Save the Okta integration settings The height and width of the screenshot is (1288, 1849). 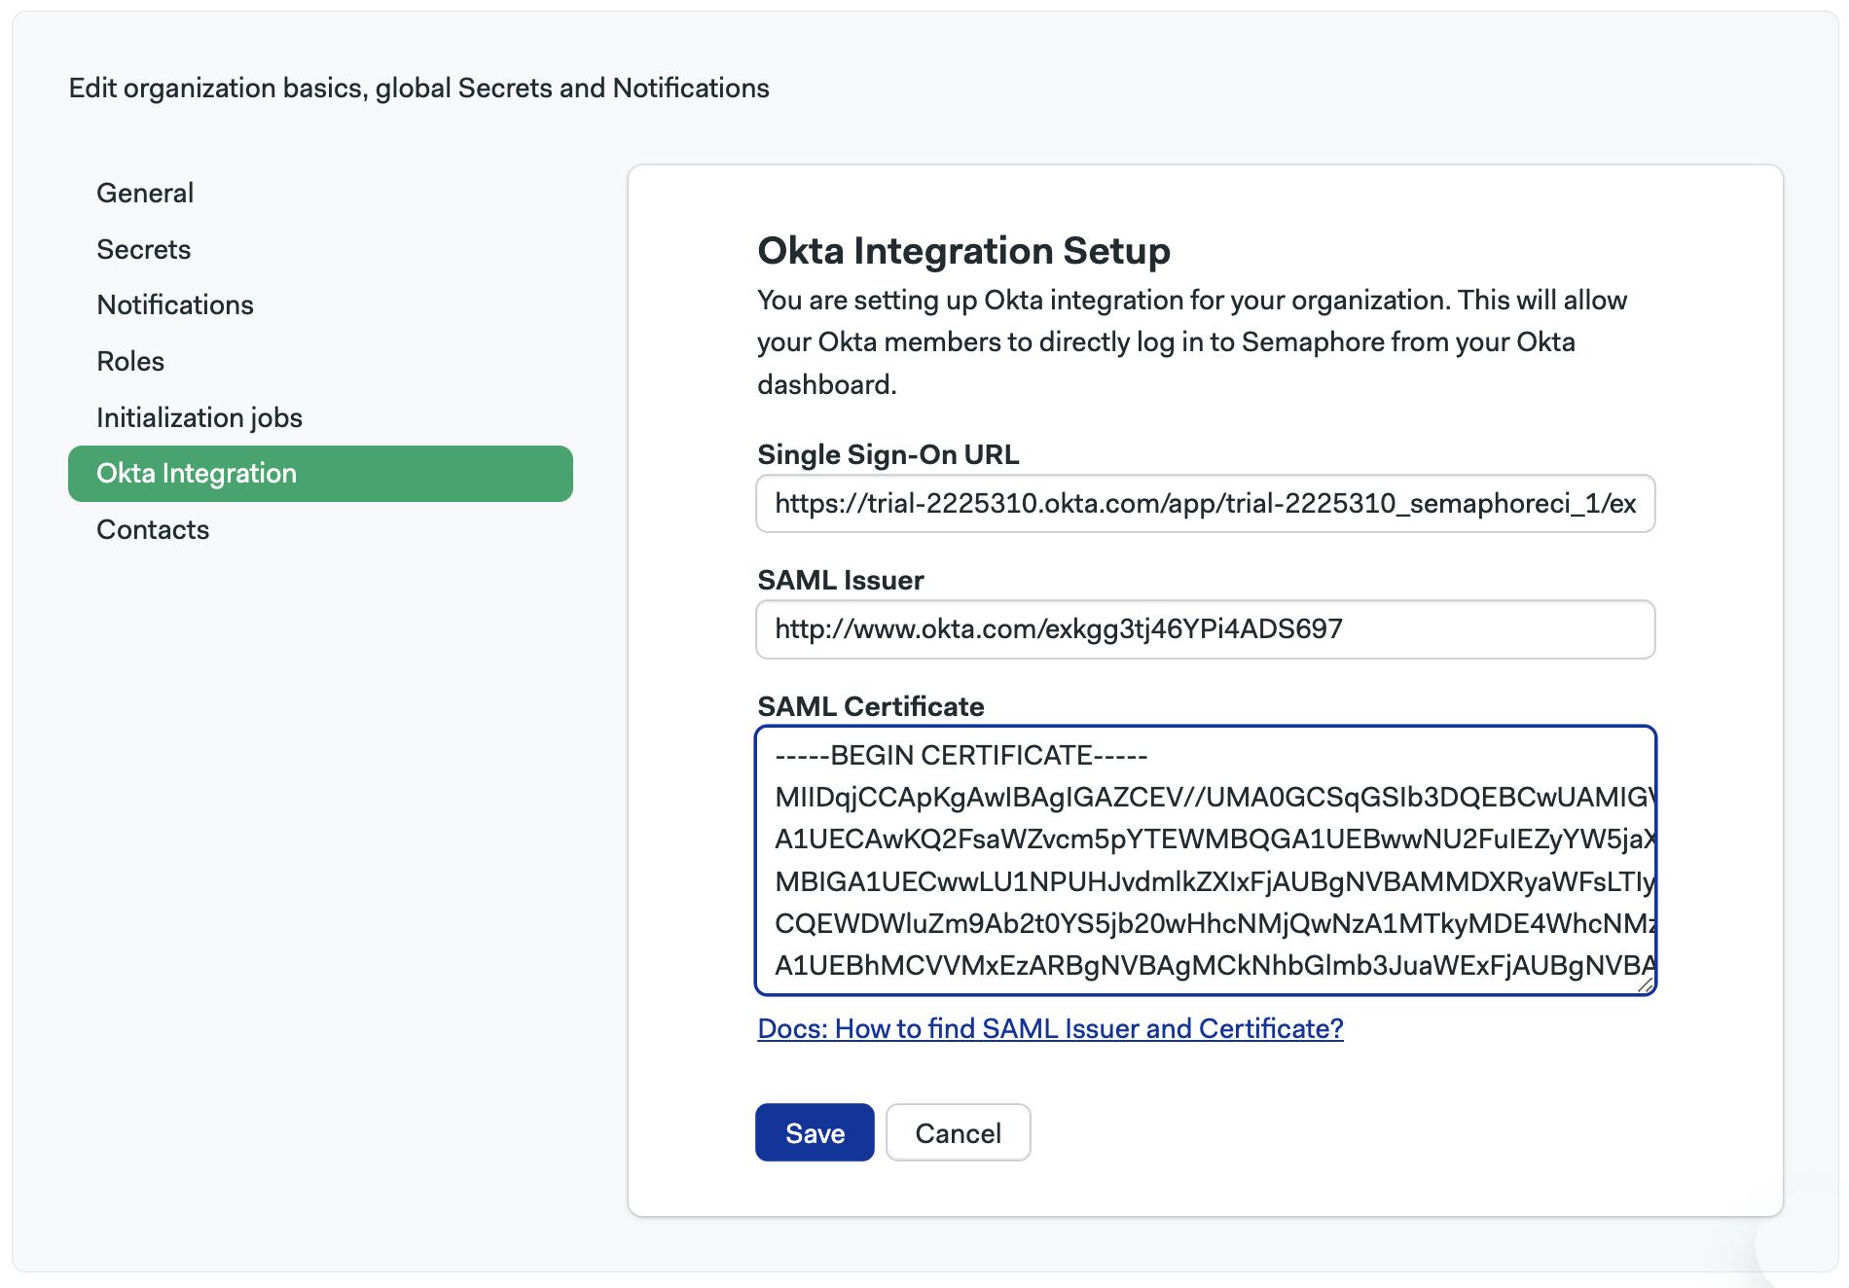click(815, 1132)
